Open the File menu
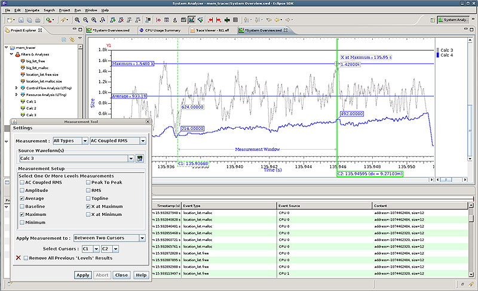This screenshot has width=478, height=291. [x=8, y=10]
